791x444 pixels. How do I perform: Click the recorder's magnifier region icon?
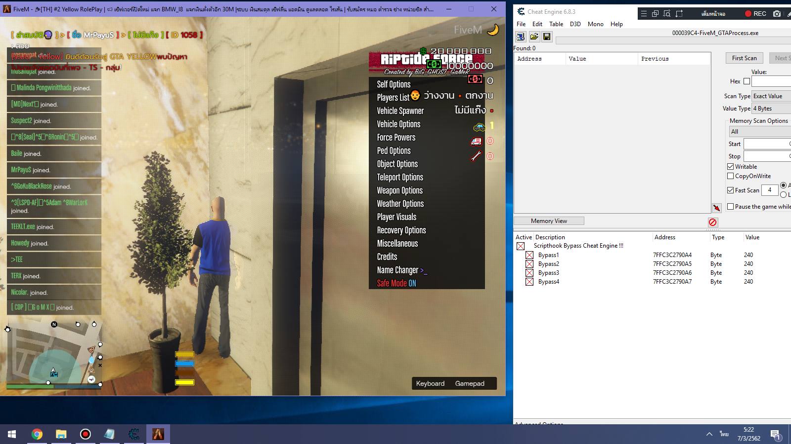pos(667,14)
